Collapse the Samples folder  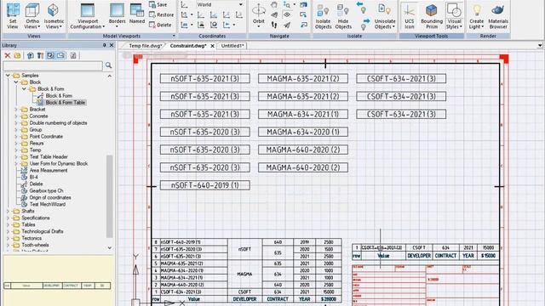tap(8, 76)
